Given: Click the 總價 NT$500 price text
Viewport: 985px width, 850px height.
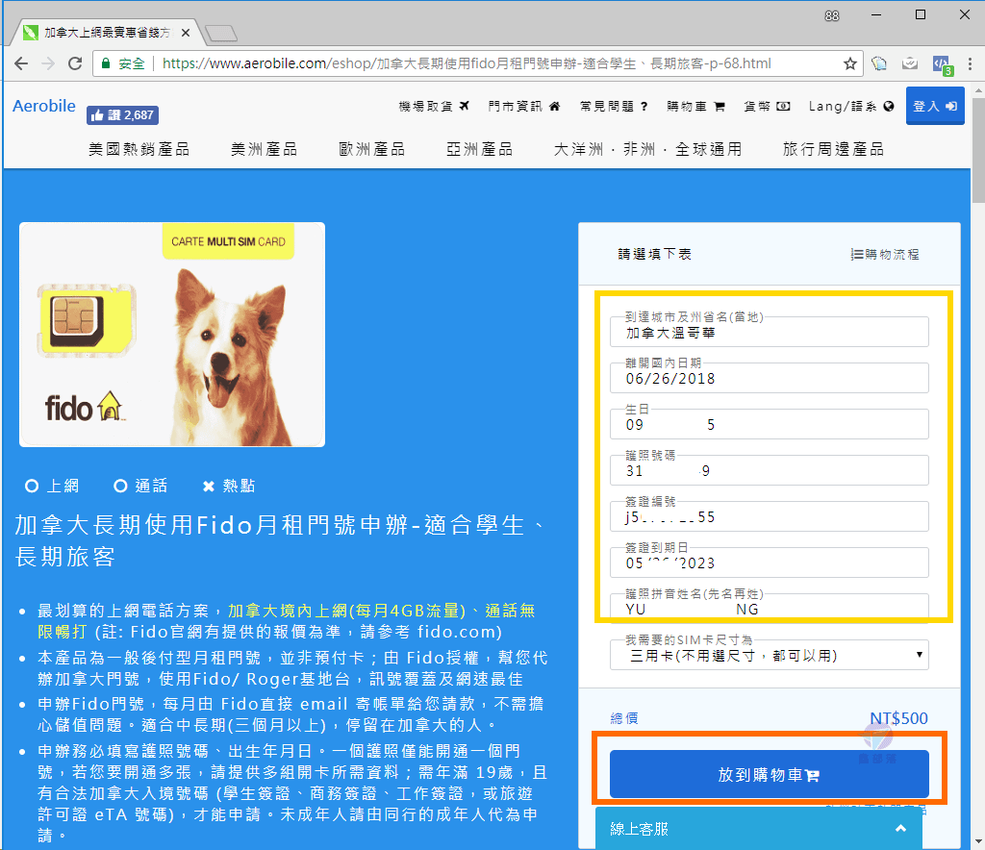Looking at the screenshot, I should 898,718.
